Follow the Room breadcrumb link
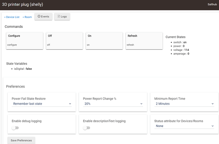219x144 pixels. (x=27, y=17)
